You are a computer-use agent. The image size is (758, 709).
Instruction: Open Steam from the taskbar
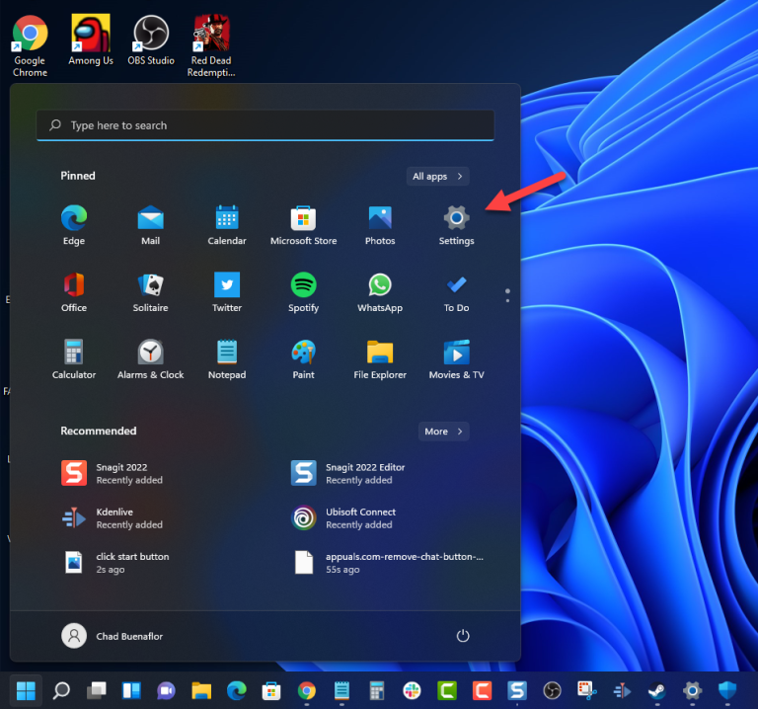pyautogui.click(x=657, y=690)
